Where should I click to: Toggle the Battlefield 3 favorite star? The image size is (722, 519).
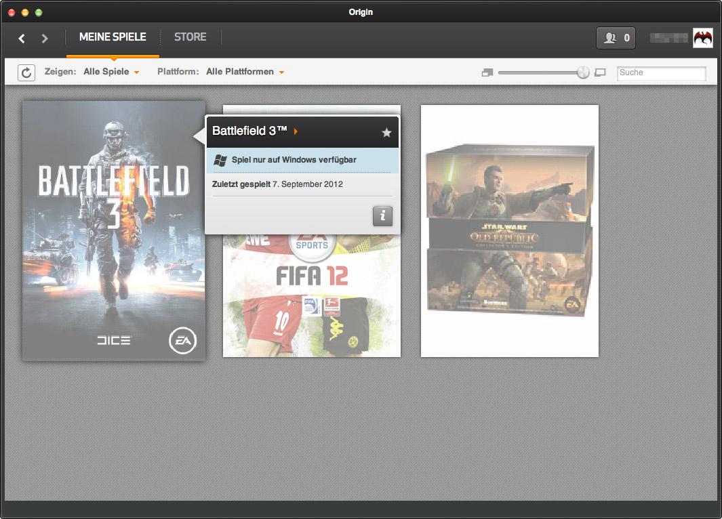click(x=386, y=133)
